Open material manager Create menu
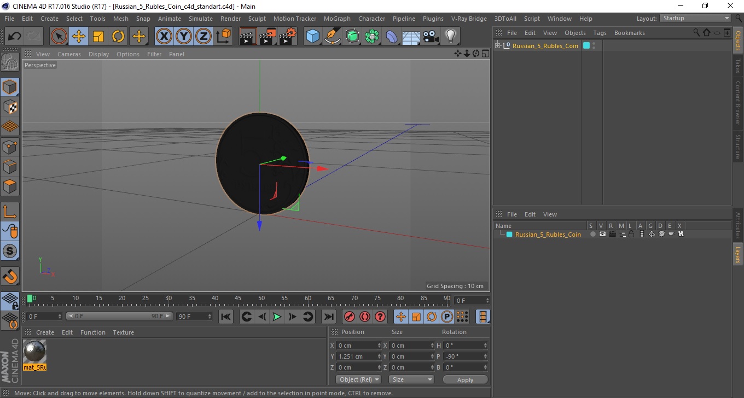 coord(45,332)
